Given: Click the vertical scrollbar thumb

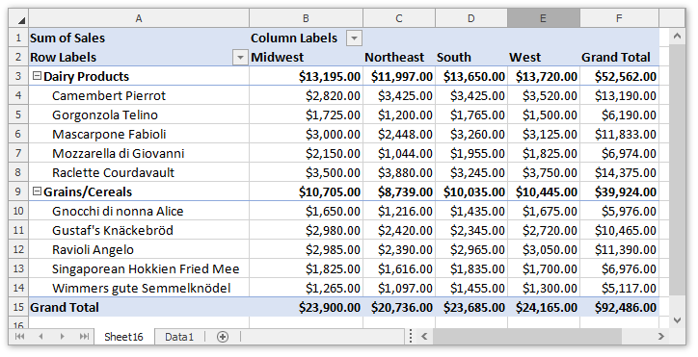Looking at the screenshot, I should coord(677,169).
